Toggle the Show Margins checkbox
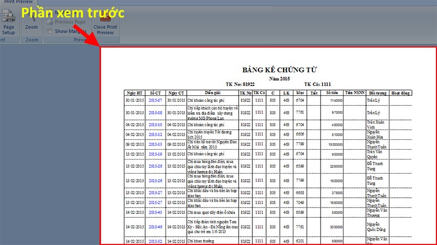The width and height of the screenshot is (437, 245). 50,32
